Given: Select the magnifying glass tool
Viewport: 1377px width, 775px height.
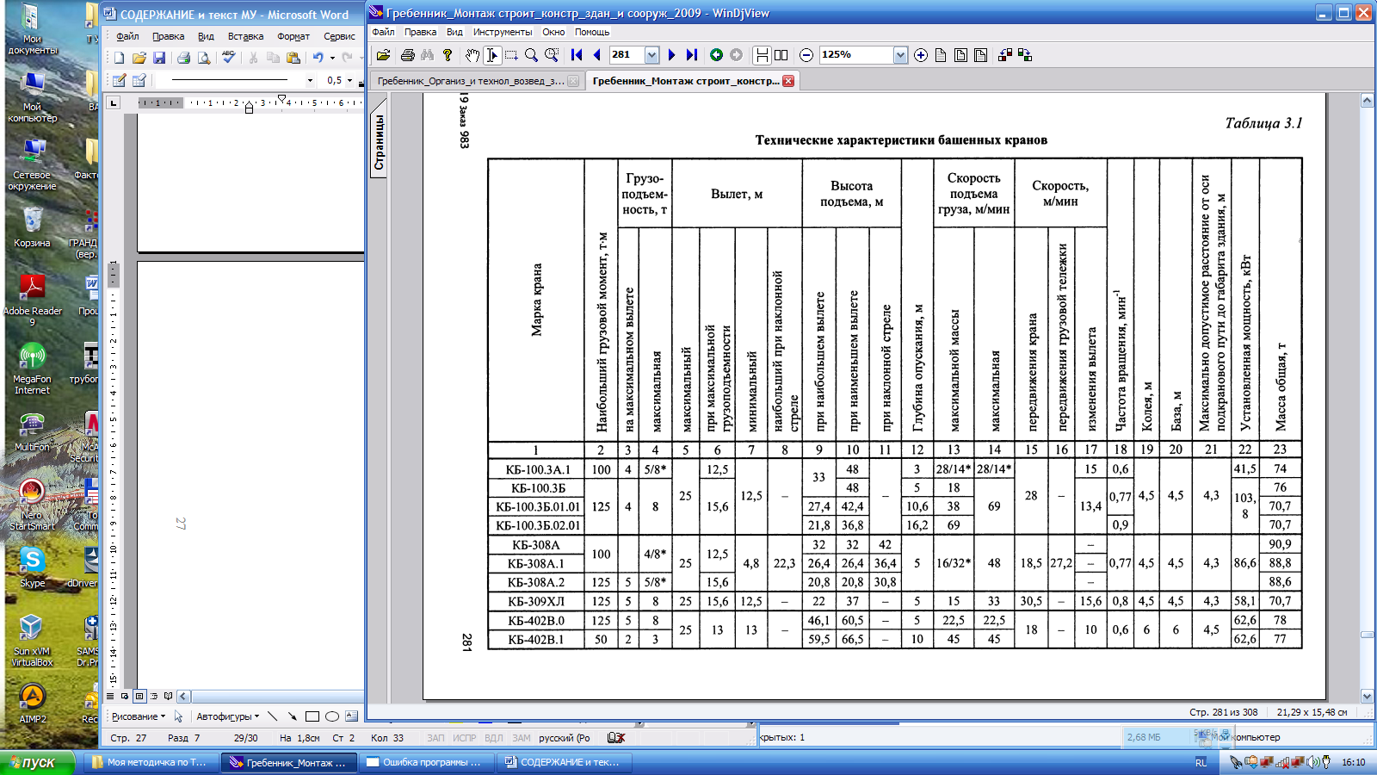Looking at the screenshot, I should [531, 55].
